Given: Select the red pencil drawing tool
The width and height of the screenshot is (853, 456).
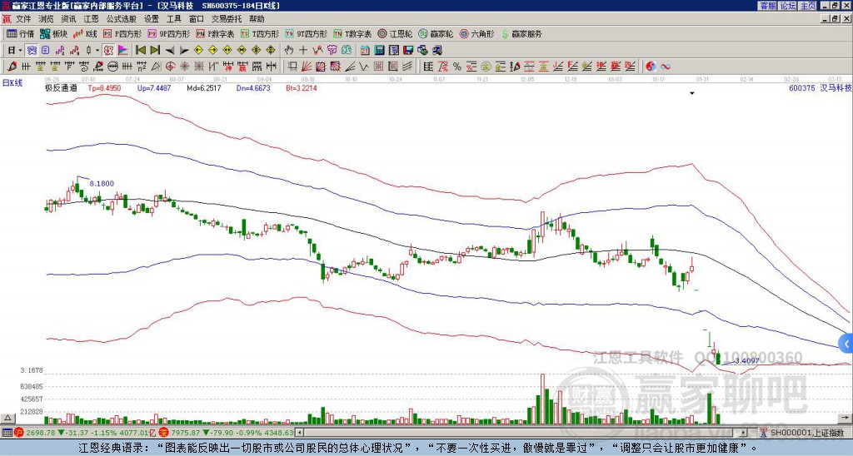Looking at the screenshot, I should [12, 67].
